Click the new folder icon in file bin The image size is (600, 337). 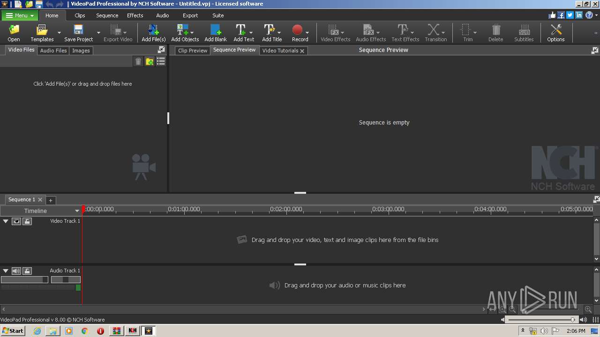click(150, 61)
